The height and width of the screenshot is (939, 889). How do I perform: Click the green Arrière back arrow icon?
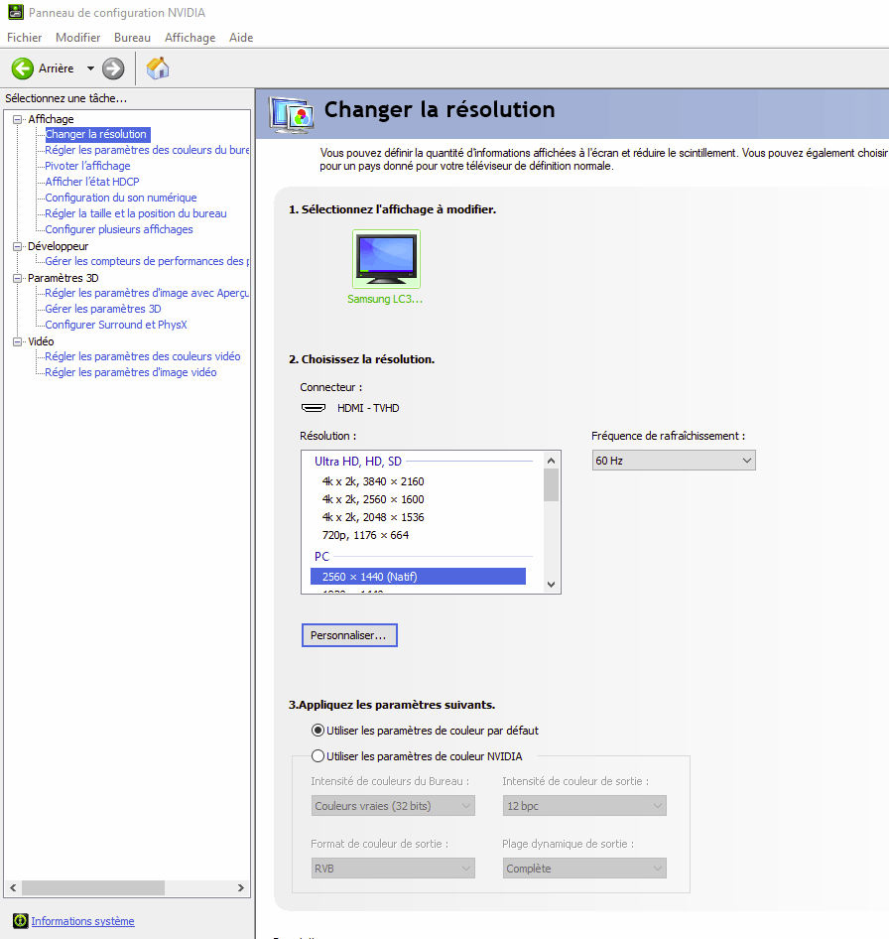23,68
